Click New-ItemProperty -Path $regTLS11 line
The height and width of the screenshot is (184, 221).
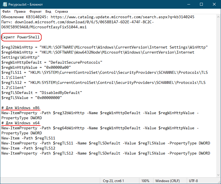pos(106,143)
